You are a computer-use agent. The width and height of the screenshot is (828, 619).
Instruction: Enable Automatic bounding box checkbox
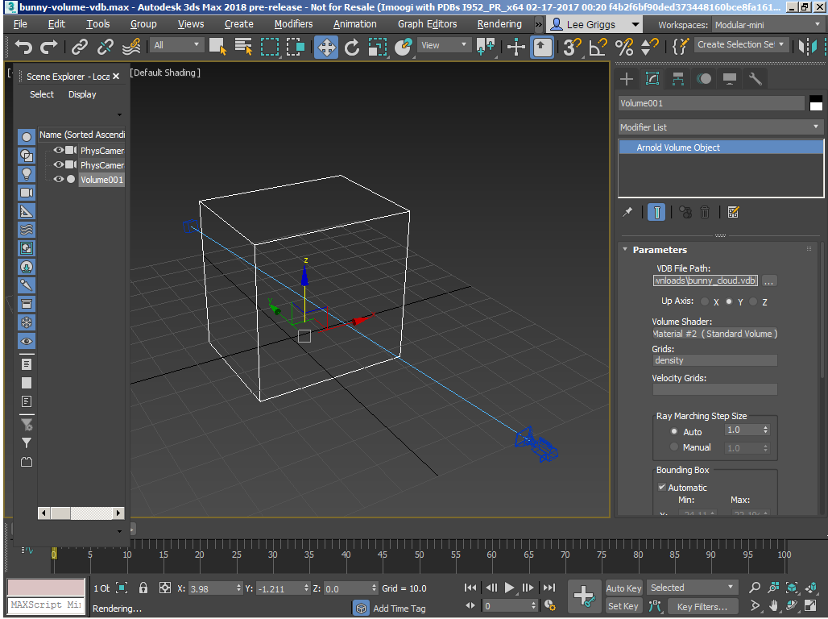(x=662, y=487)
